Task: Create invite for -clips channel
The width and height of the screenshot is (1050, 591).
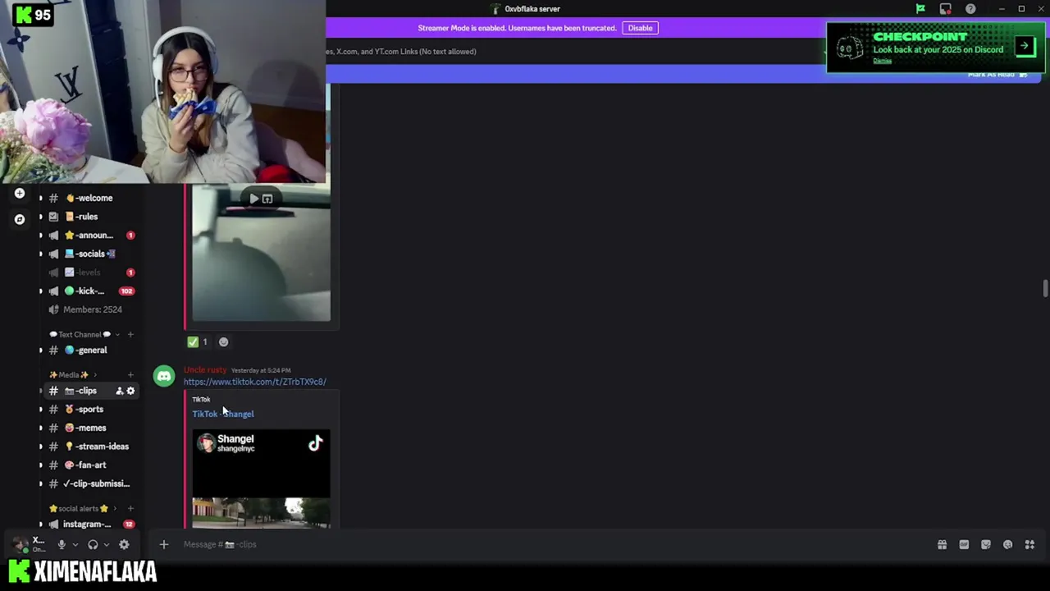Action: (x=119, y=391)
